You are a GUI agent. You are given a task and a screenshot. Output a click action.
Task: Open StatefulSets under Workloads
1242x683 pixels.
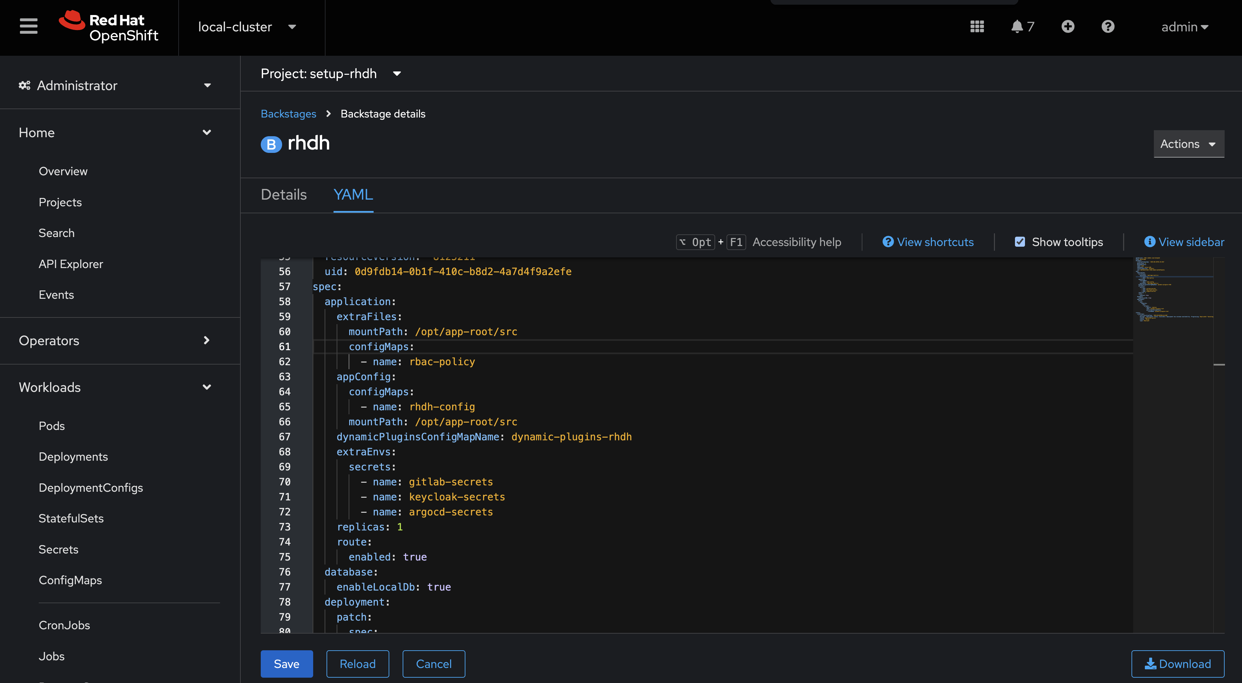71,518
